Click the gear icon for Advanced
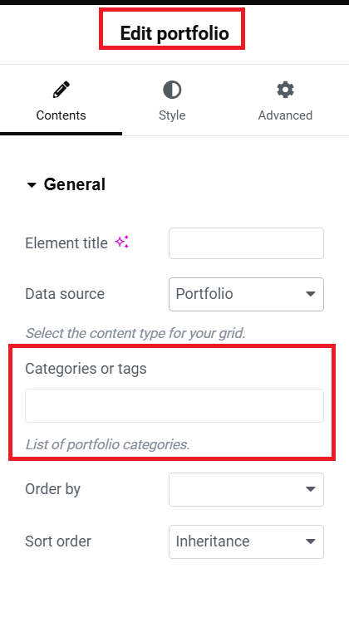Screen dimensions: 349x627 (x=285, y=90)
